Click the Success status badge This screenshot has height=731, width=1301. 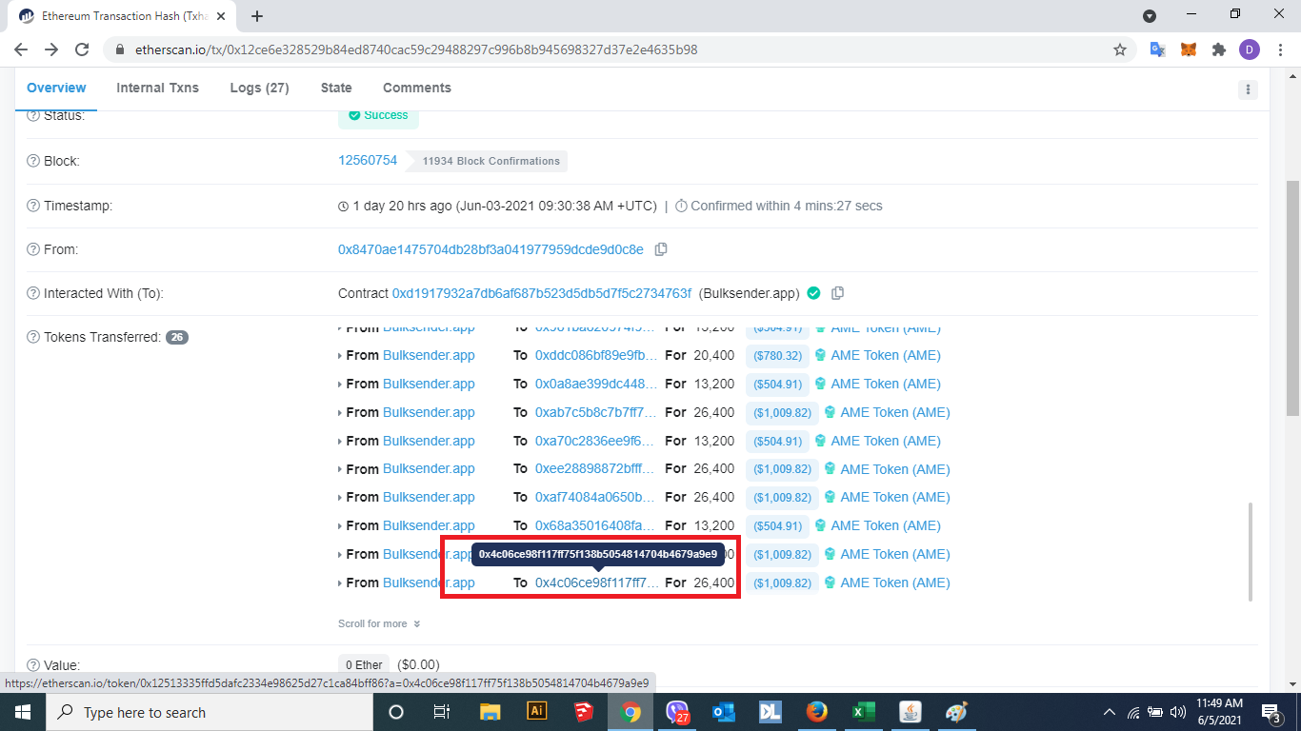point(378,115)
